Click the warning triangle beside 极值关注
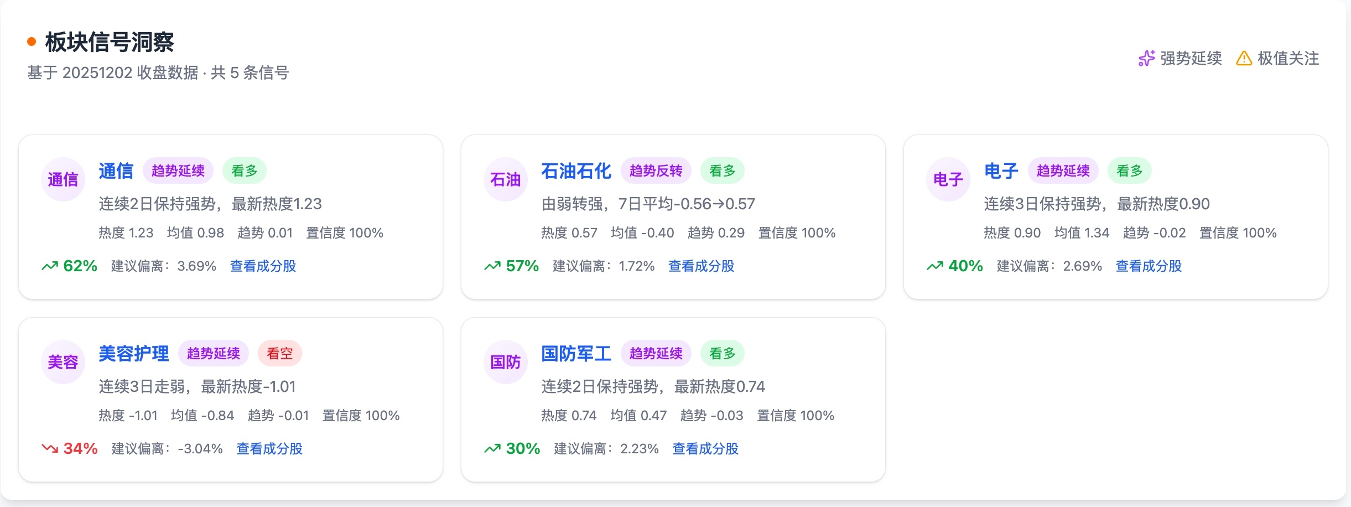This screenshot has width=1351, height=507. tap(1244, 58)
